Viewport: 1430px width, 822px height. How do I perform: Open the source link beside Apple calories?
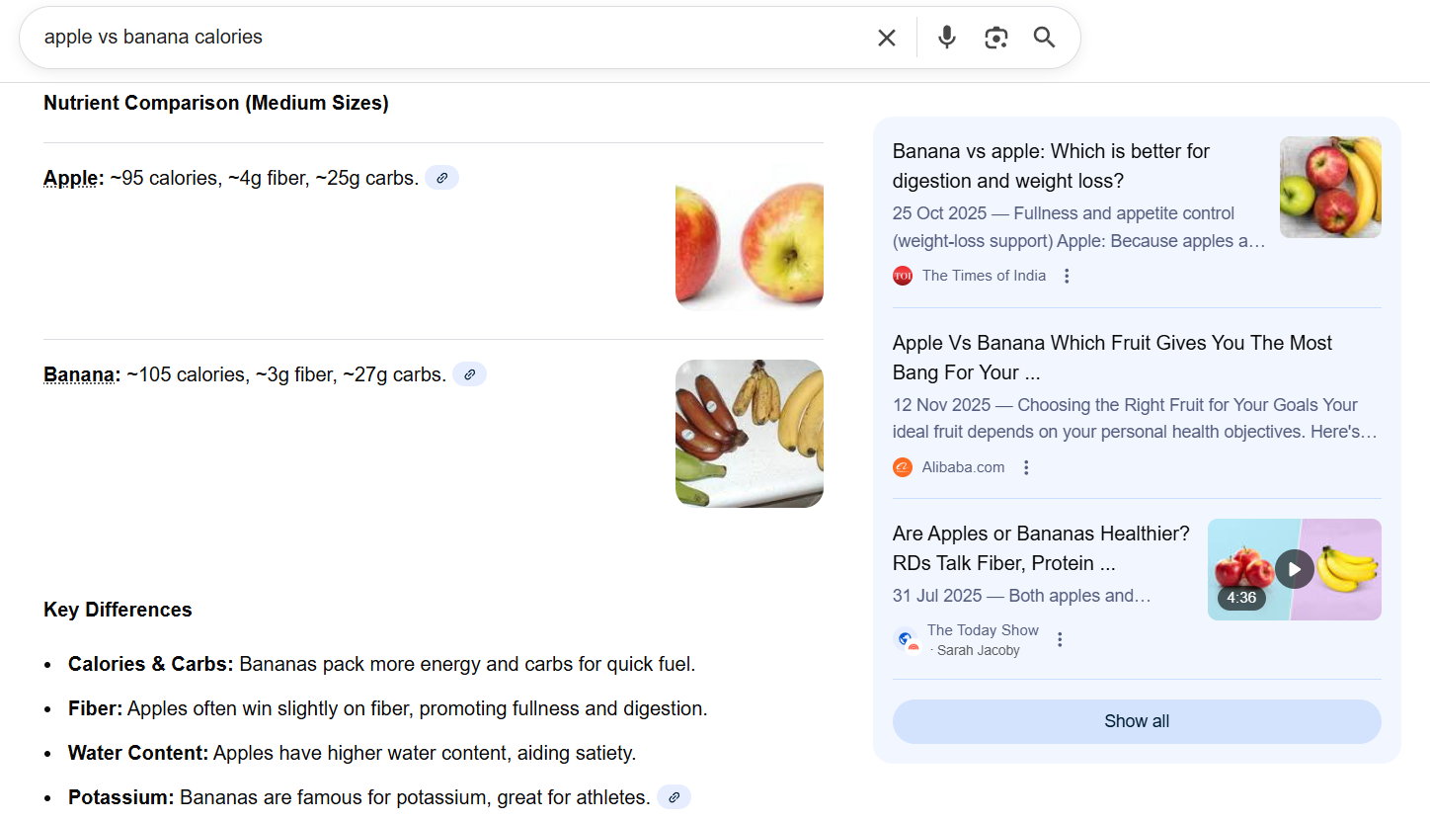tap(441, 178)
